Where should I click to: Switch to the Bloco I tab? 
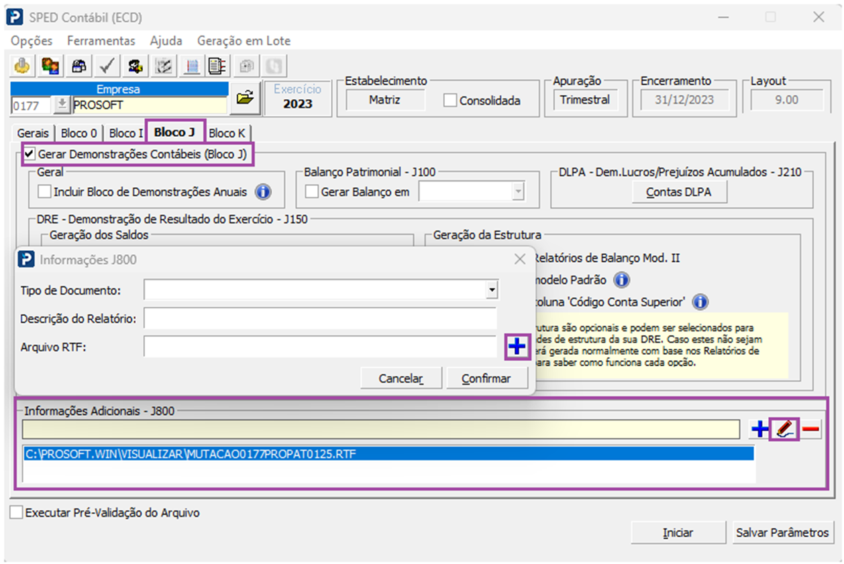[126, 133]
